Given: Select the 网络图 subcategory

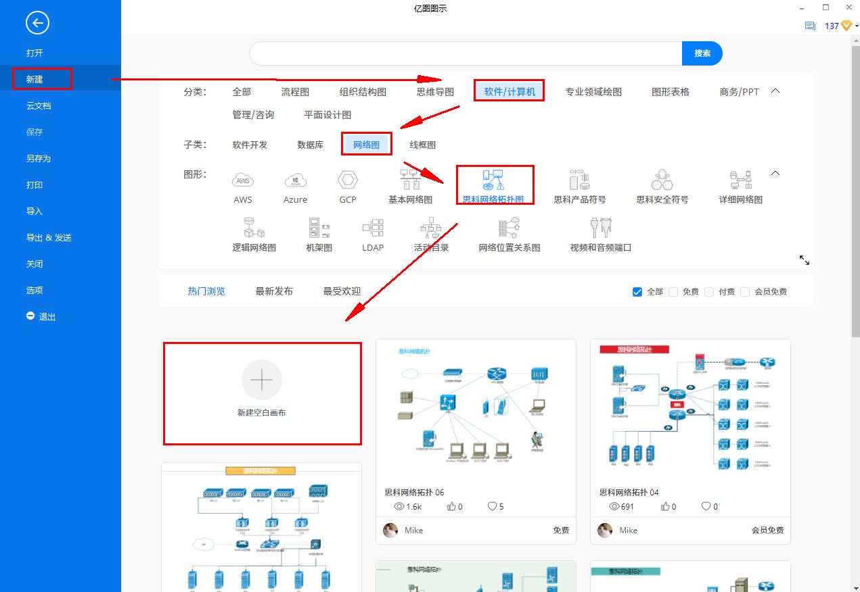Looking at the screenshot, I should [x=367, y=145].
